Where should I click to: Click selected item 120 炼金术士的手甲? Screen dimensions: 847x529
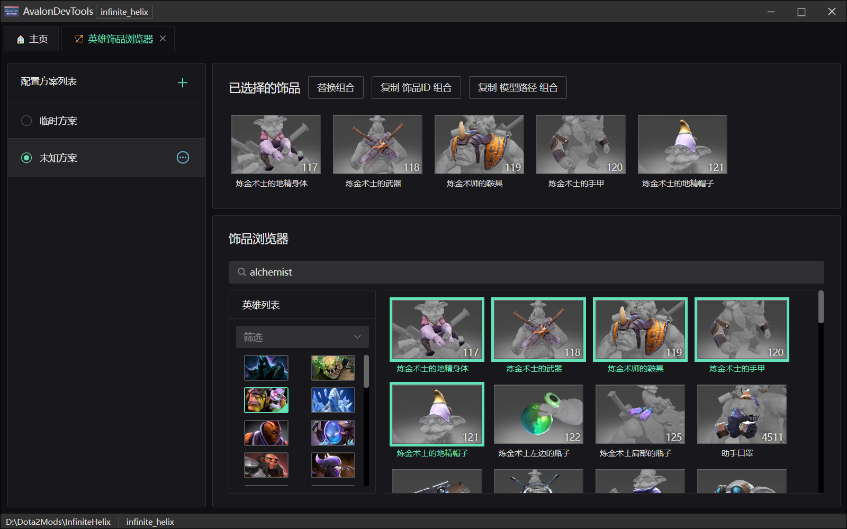click(x=581, y=144)
